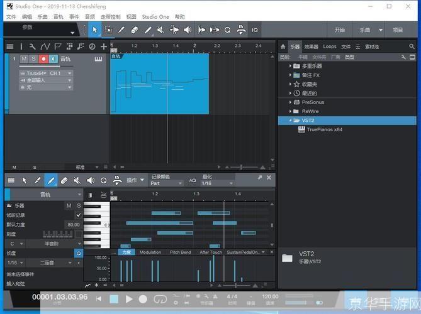Select the Listen speaker tool in main toolbar
The width and height of the screenshot is (421, 314).
click(x=188, y=30)
